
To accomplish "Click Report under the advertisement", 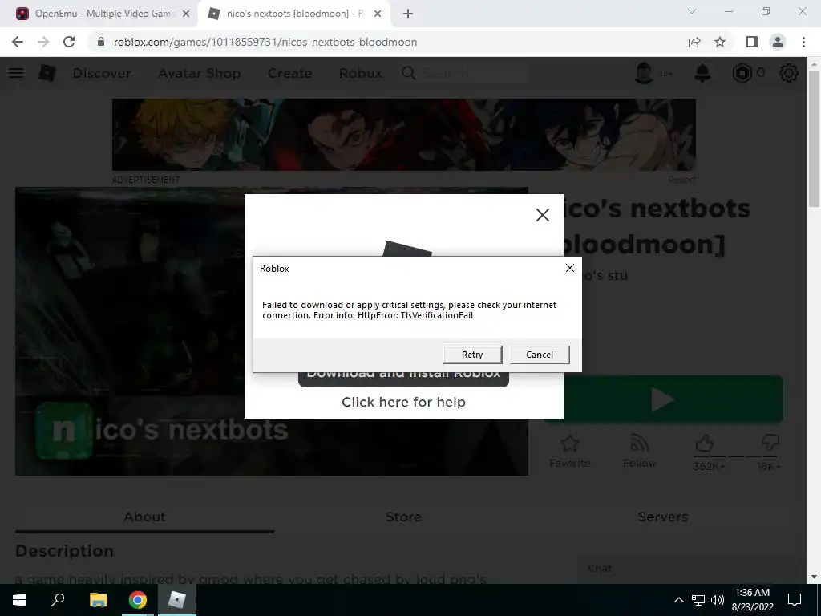I will pos(681,180).
